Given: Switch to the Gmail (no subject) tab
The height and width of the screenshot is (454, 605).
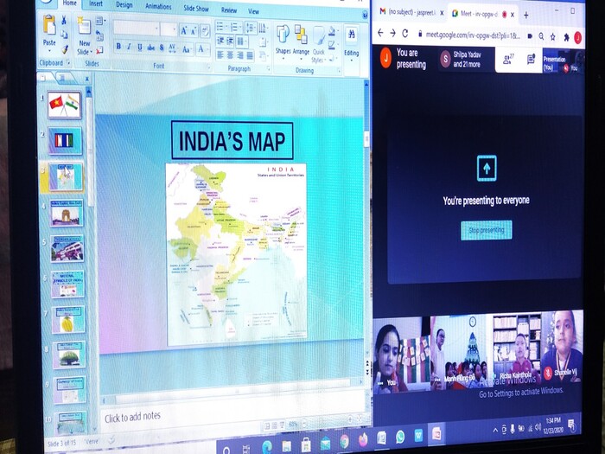Looking at the screenshot, I should coord(411,12).
